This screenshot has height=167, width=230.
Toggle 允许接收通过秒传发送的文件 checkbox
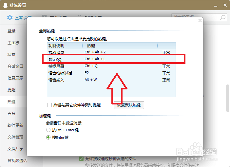pos(81,158)
